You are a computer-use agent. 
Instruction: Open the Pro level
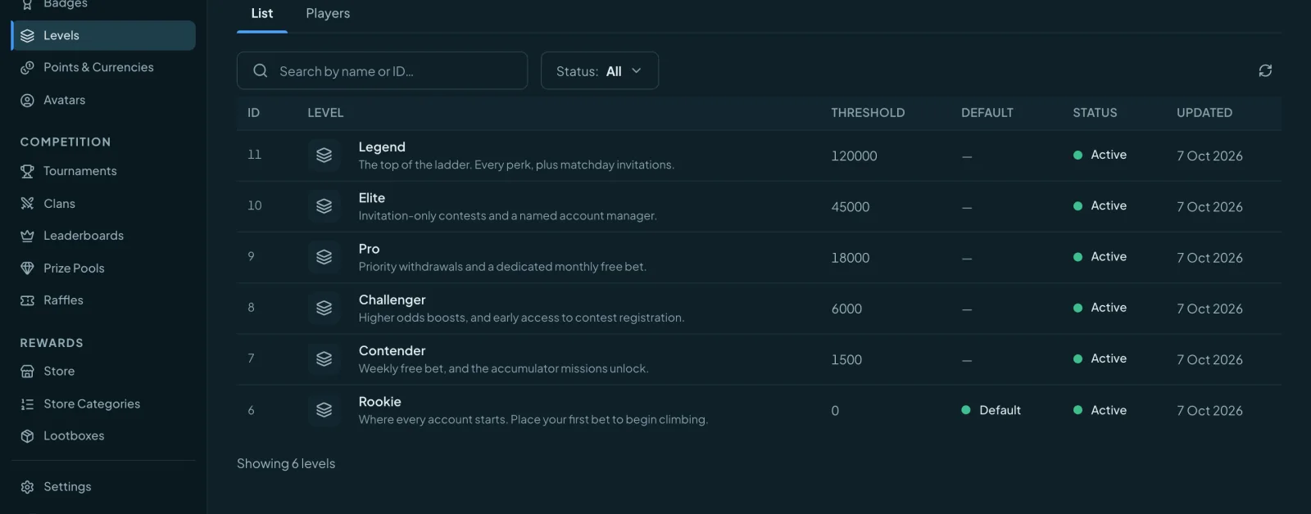click(759, 257)
